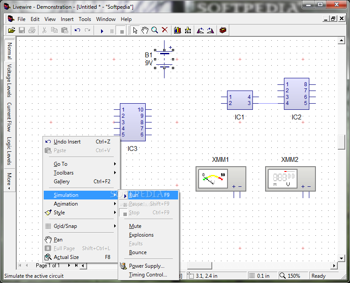Click the red toolbox icon in toolbar
The width and height of the screenshot is (350, 283).
223,30
